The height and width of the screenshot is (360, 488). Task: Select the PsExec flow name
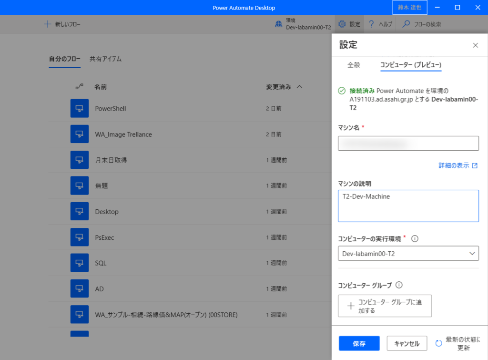coord(104,237)
